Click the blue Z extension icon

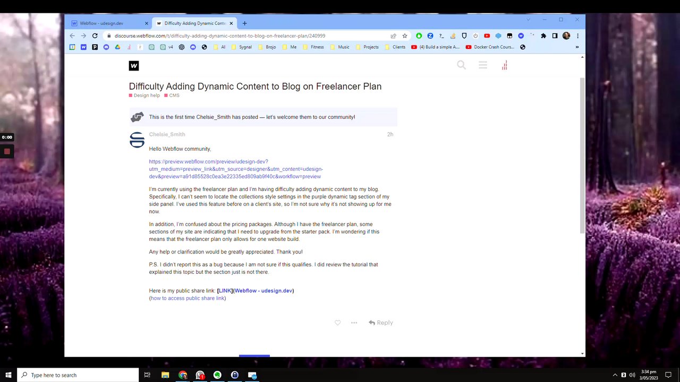[x=430, y=36]
